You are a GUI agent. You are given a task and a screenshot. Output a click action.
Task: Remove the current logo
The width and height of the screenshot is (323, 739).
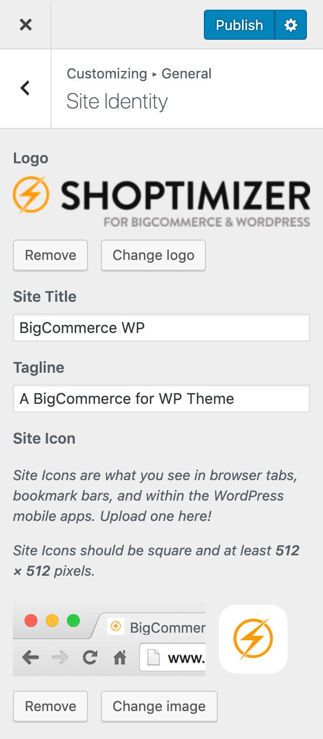50,255
